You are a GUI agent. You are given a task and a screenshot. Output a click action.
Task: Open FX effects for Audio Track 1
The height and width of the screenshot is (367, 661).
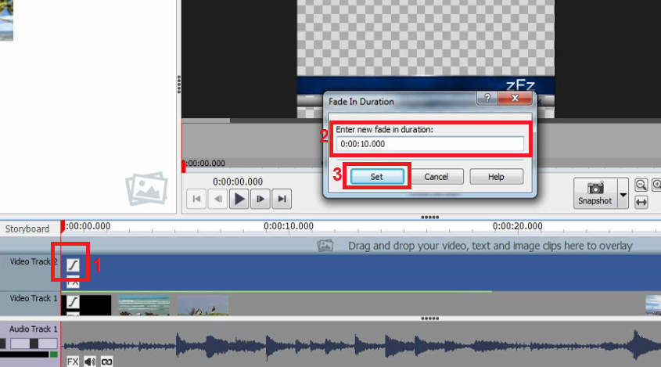point(73,362)
